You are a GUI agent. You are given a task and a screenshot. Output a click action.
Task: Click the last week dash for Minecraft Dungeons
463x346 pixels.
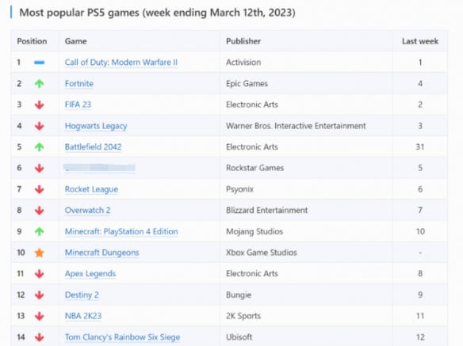coord(420,253)
